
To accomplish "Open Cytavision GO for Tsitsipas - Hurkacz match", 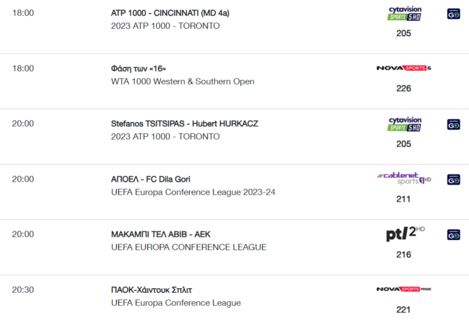I will point(453,125).
